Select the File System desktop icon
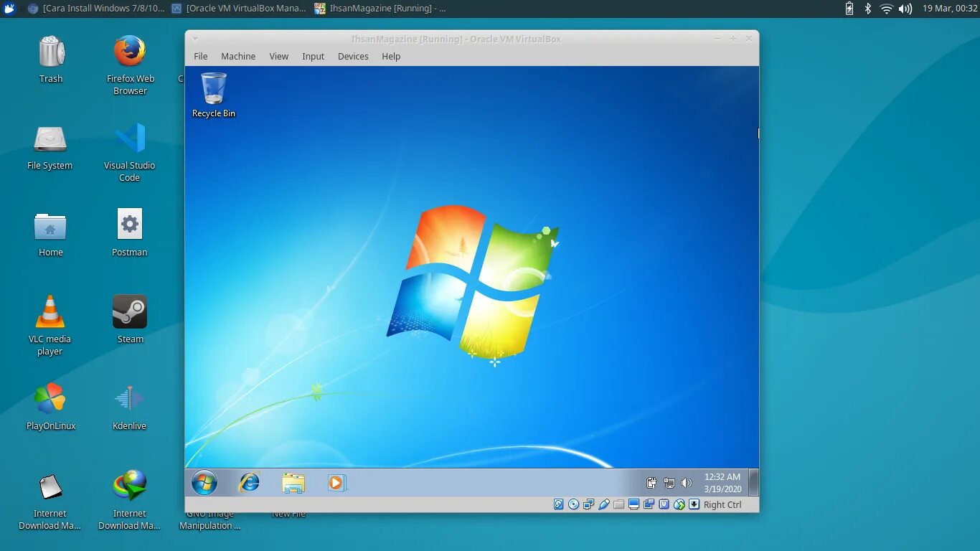The image size is (980, 551). (x=50, y=147)
